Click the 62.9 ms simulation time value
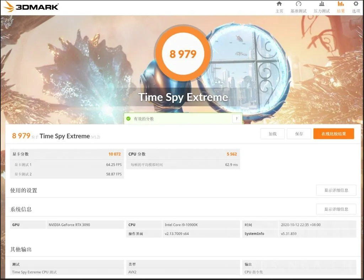Screen dimensions: 364x280 231,165
